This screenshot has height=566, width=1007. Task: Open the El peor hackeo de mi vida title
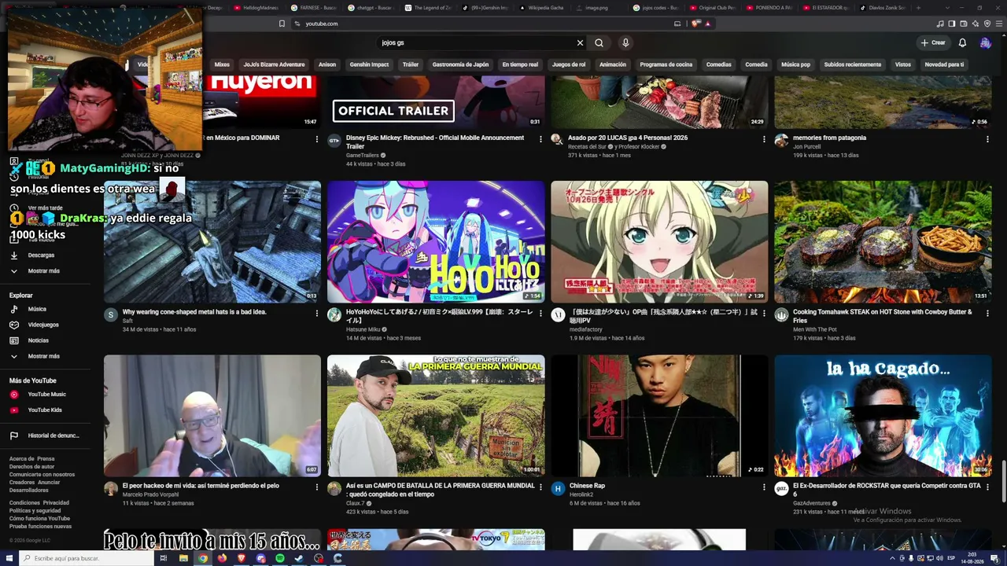[x=201, y=486]
